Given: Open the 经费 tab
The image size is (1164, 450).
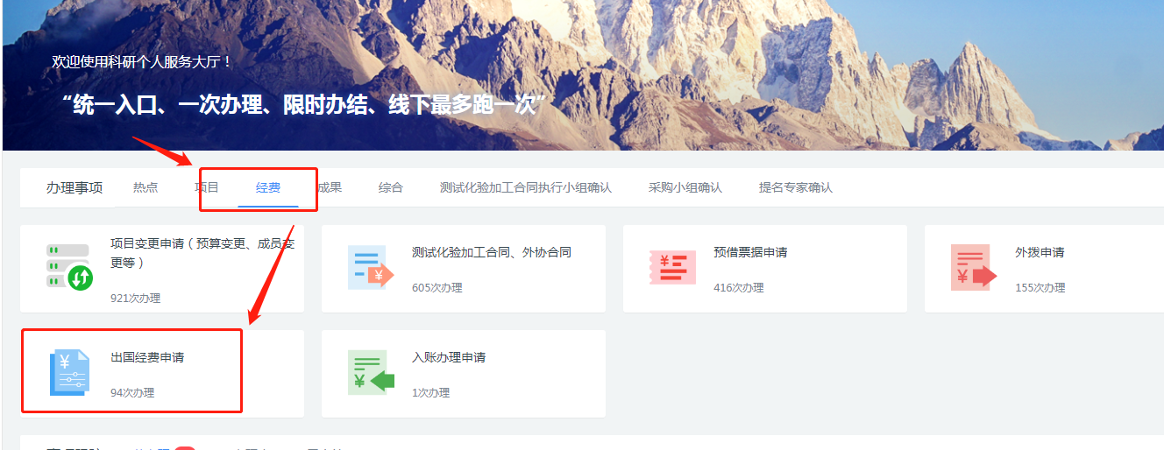Looking at the screenshot, I should coord(268,187).
